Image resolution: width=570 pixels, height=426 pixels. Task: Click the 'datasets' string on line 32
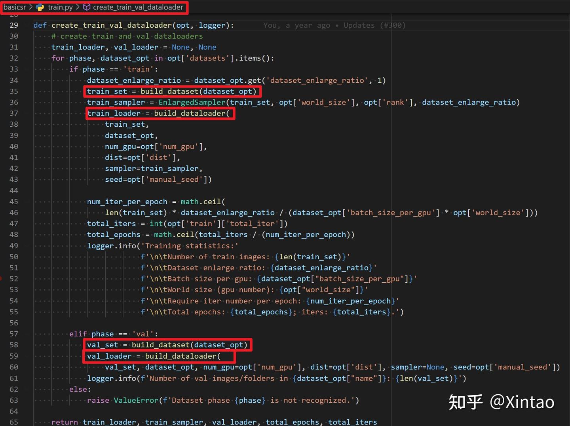pyautogui.click(x=207, y=58)
